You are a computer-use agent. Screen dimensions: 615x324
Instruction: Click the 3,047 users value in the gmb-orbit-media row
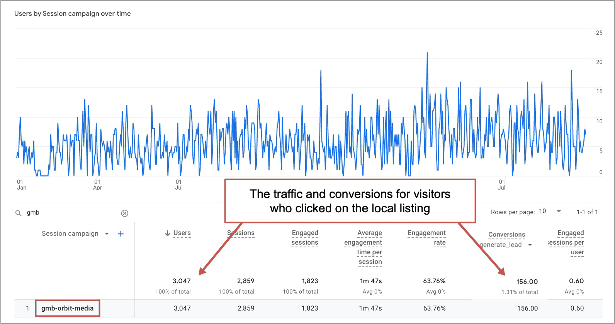[x=182, y=308]
